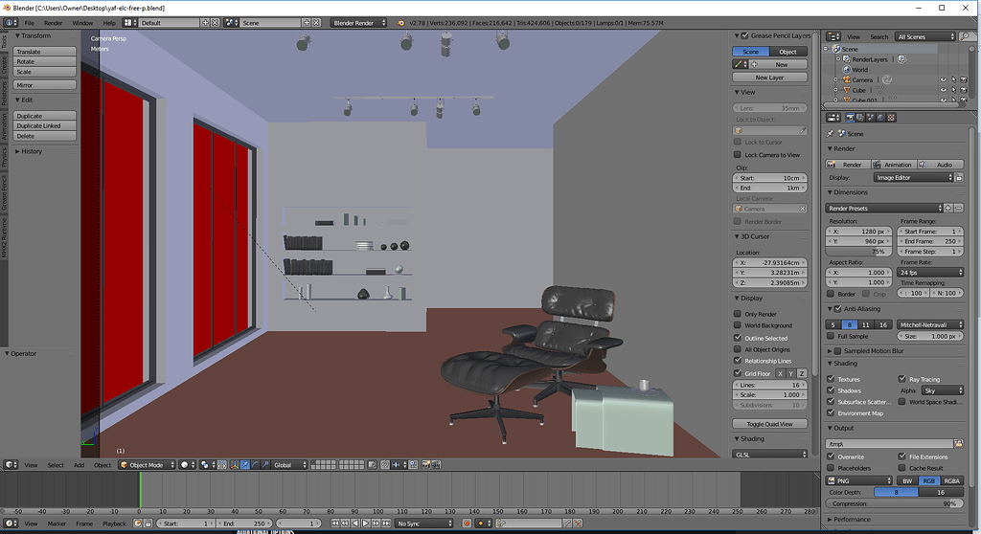
Task: Adjust the resolution percentage 75% slider
Action: 859,252
